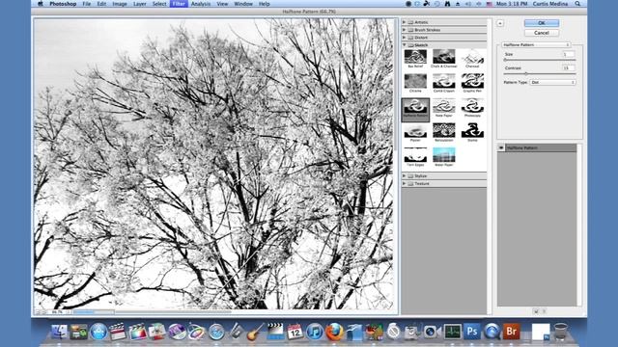
Task: Expand the Stylize filter folder
Action: tap(404, 175)
